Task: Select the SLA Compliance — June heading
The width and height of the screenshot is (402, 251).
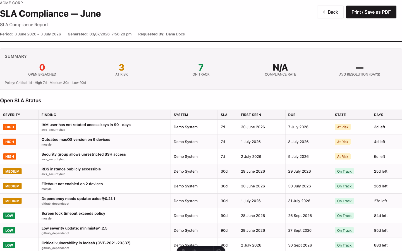Action: [x=51, y=14]
